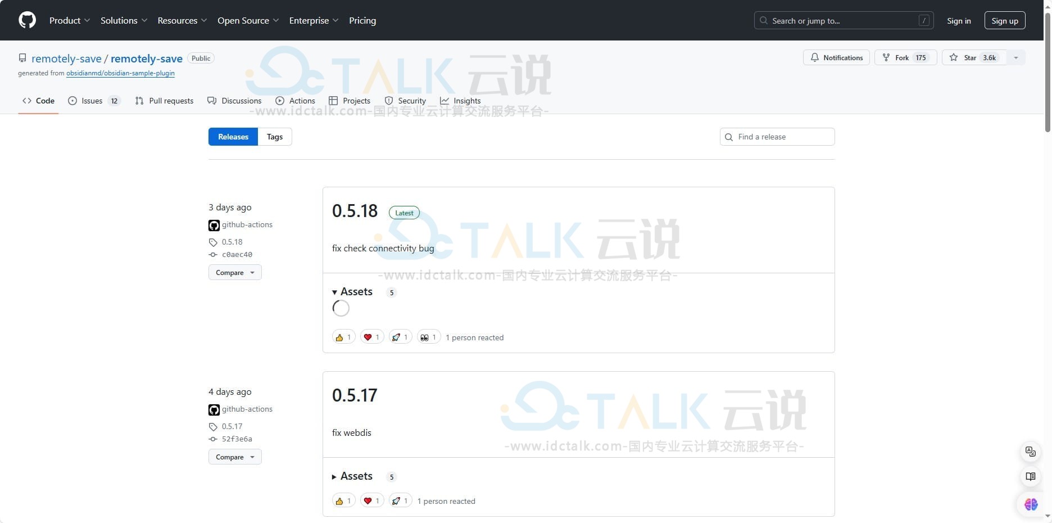Focus the Search or jump to field
The height and width of the screenshot is (523, 1052).
click(844, 20)
